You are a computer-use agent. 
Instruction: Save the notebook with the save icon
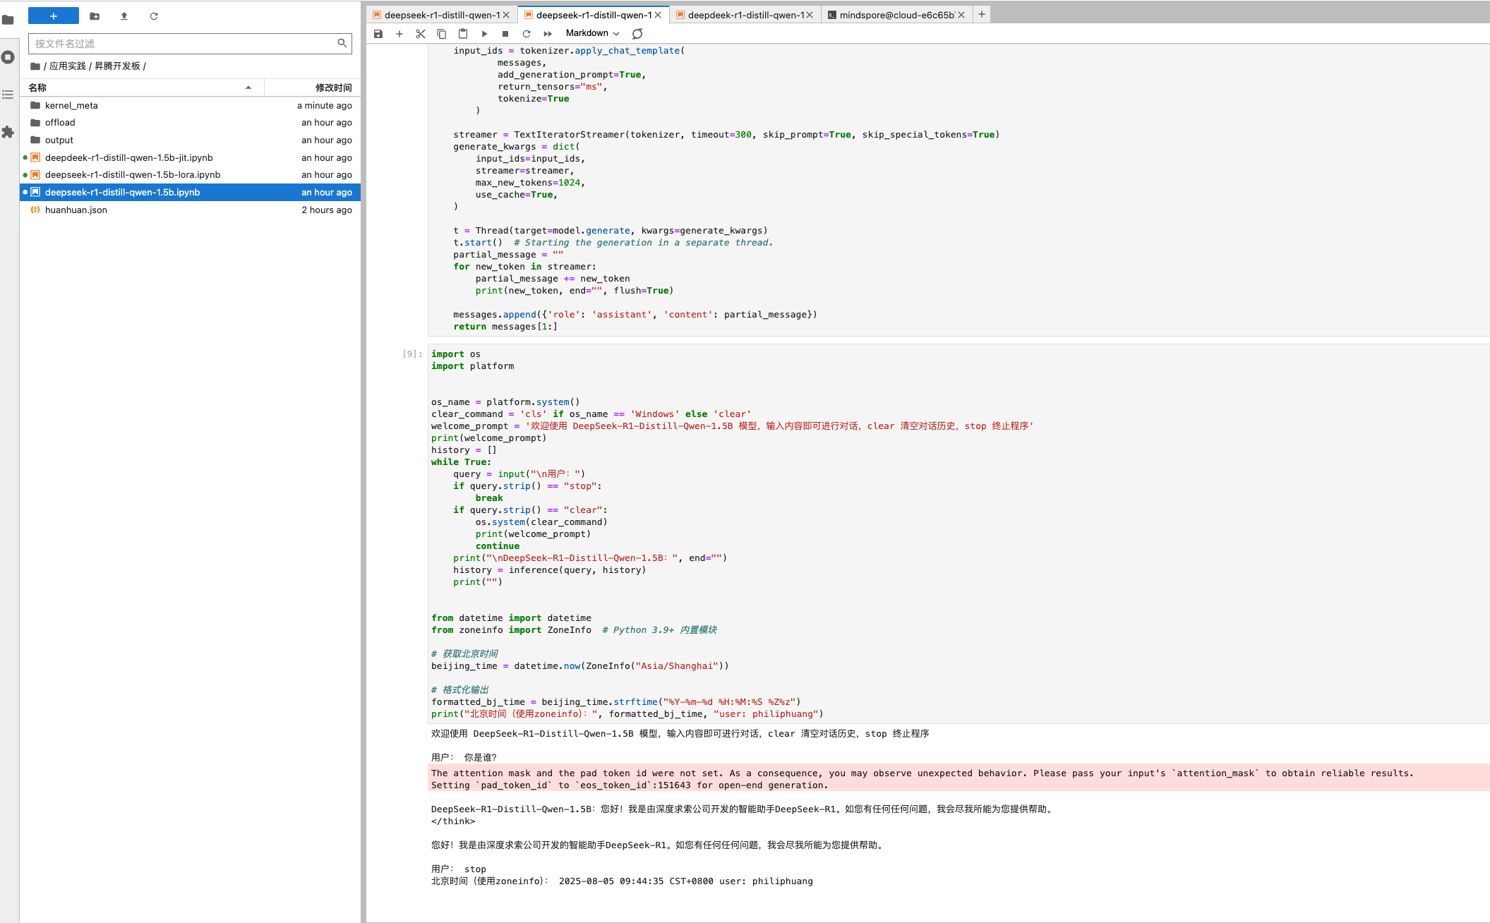point(378,34)
